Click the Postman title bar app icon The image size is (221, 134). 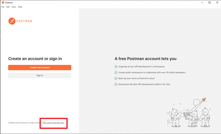pos(3,2)
